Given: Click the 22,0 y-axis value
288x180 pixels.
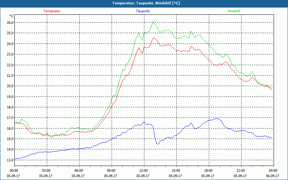Looking at the screenshot, I should (10, 65).
